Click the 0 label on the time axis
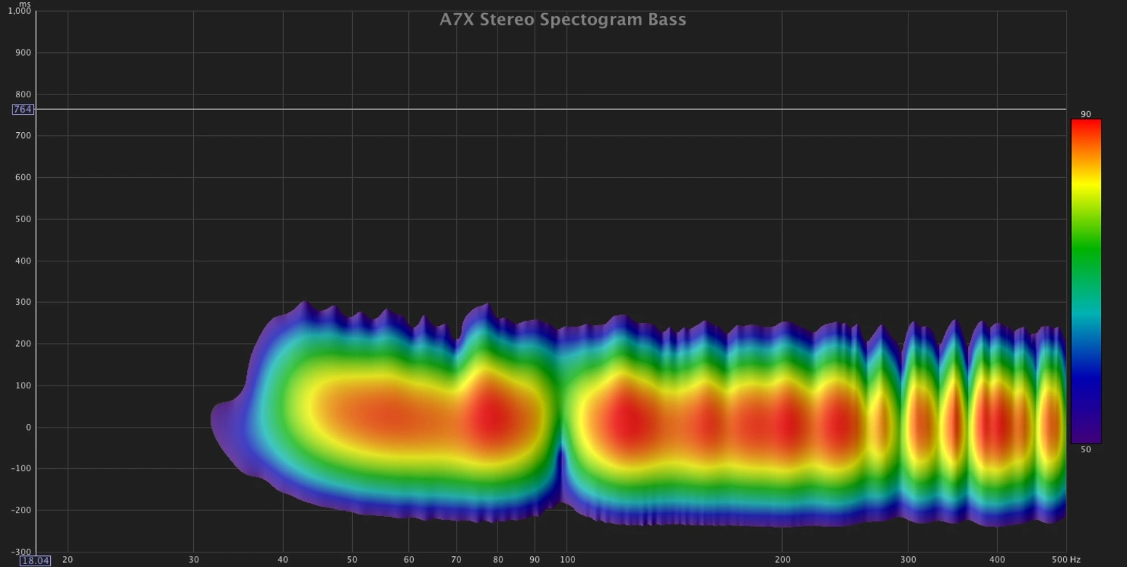Viewport: 1127px width, 567px height. (x=28, y=428)
